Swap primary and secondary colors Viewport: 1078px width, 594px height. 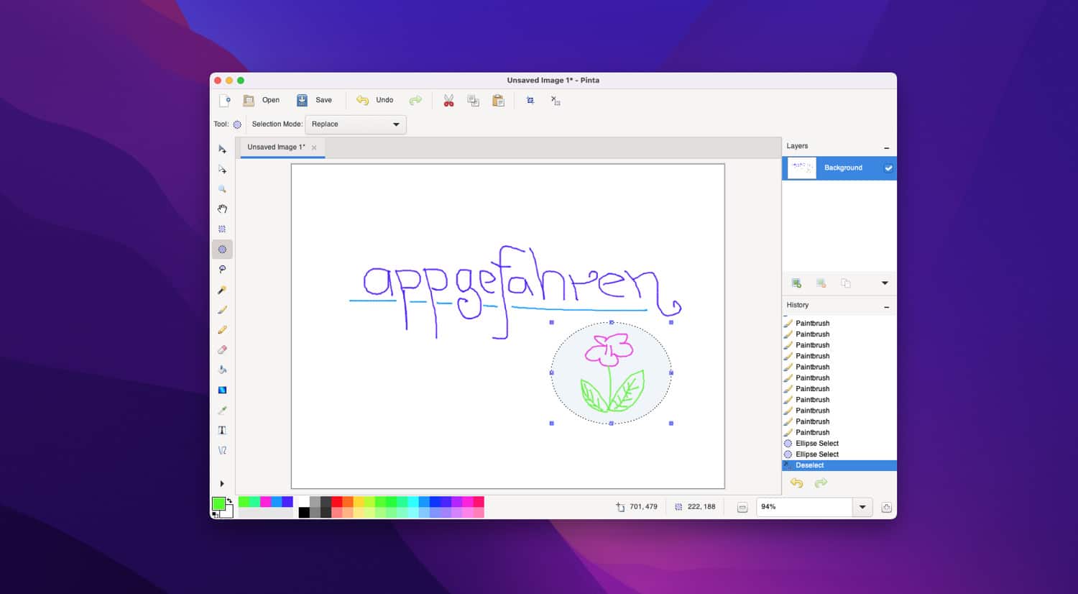pos(229,501)
